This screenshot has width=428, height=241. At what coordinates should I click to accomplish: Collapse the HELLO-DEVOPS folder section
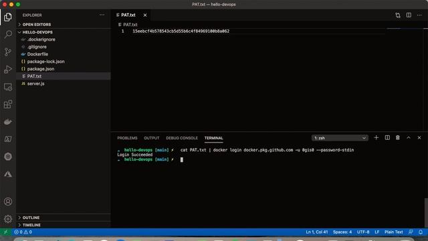pyautogui.click(x=64, y=32)
